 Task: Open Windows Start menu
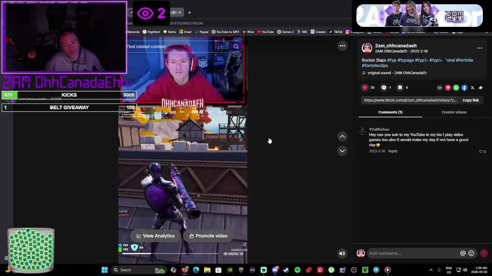(x=104, y=270)
